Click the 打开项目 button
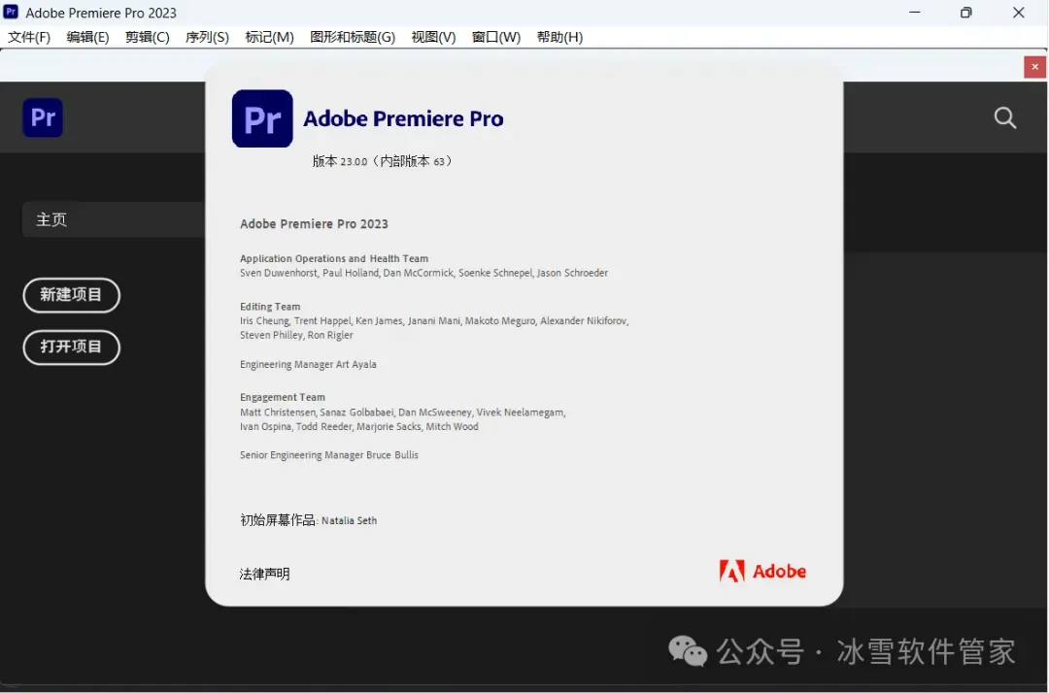Image resolution: width=1049 pixels, height=693 pixels. click(72, 346)
